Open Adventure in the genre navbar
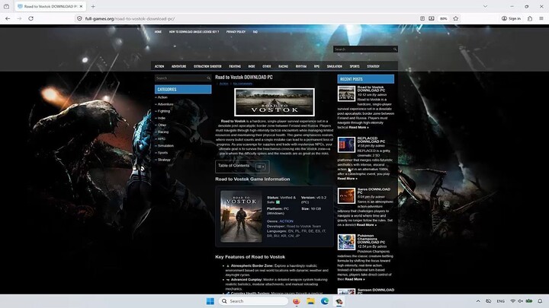Screen dimensions: 549x308 click(179, 66)
